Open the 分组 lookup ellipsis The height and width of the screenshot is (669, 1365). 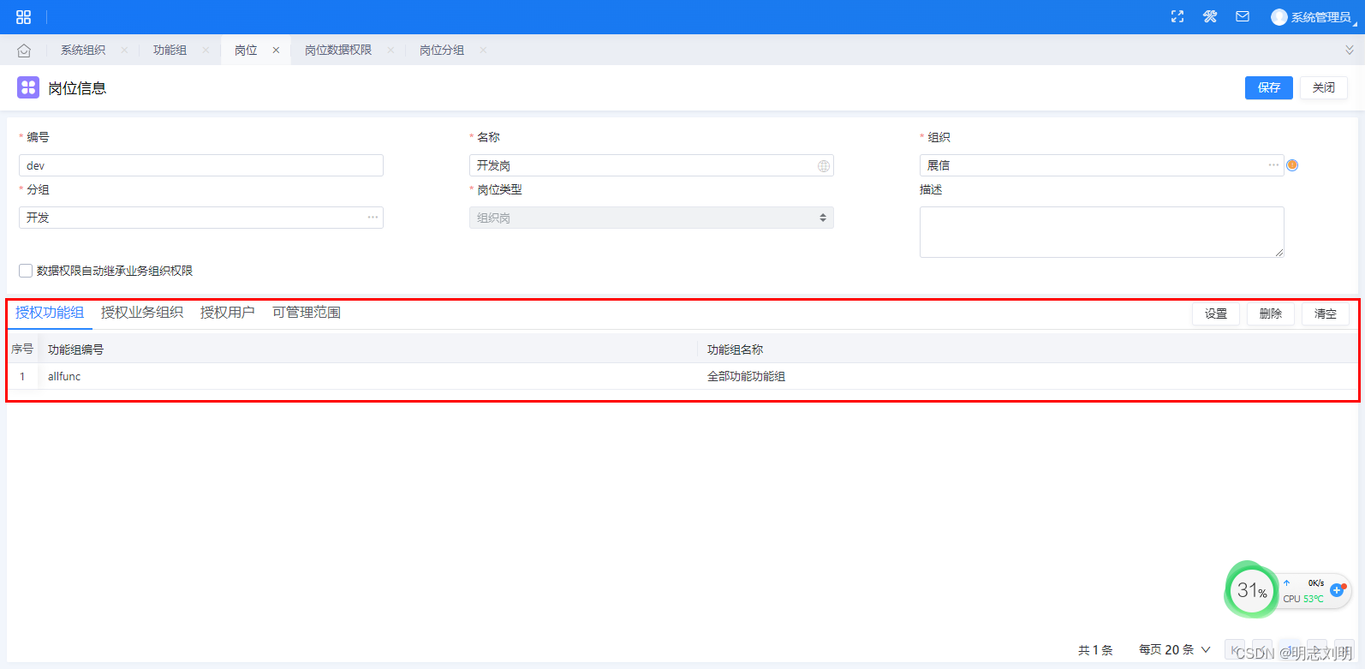(373, 218)
